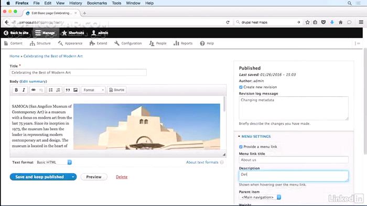Click in the Title text field
367x206 pixels.
pyautogui.click(x=78, y=73)
